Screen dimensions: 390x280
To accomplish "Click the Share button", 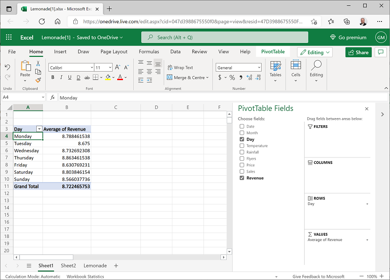I will click(x=358, y=52).
